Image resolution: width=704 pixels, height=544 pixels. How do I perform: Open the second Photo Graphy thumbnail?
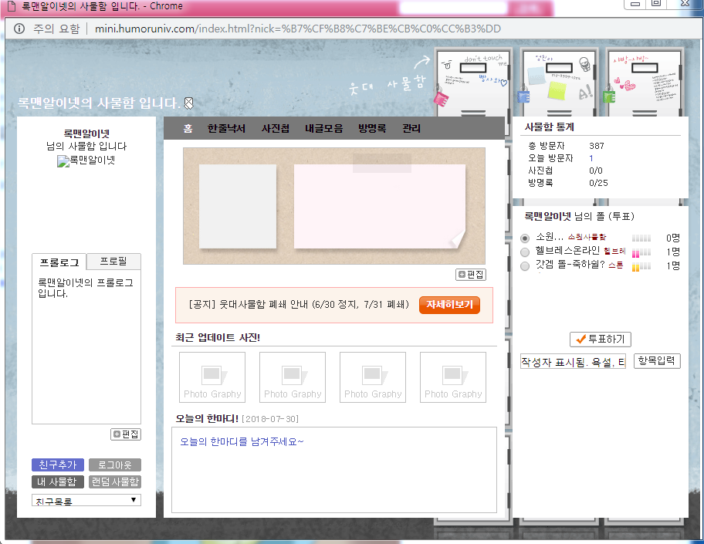click(x=293, y=377)
